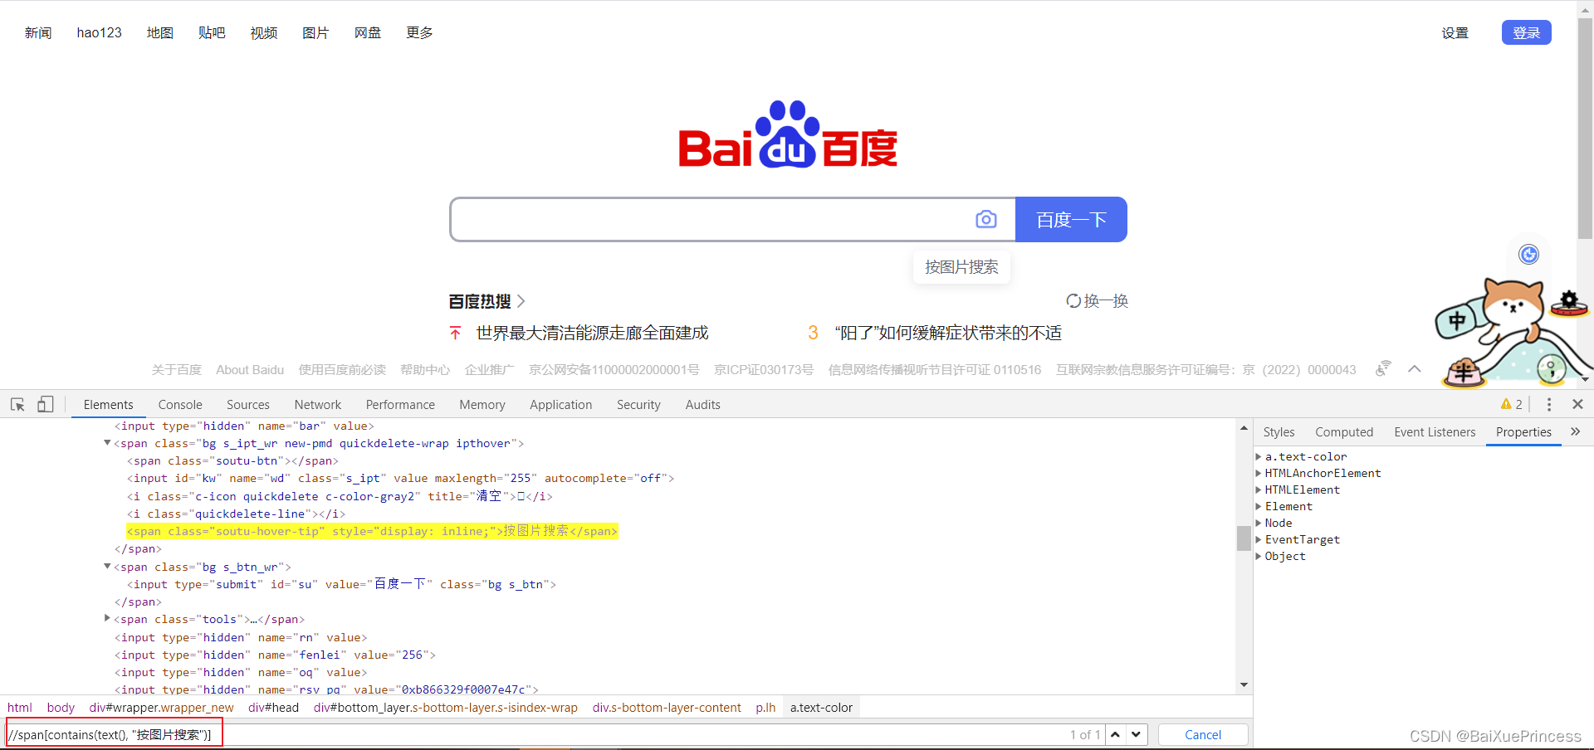Click the refresh icon next to 换一换
1594x750 pixels.
[1073, 301]
